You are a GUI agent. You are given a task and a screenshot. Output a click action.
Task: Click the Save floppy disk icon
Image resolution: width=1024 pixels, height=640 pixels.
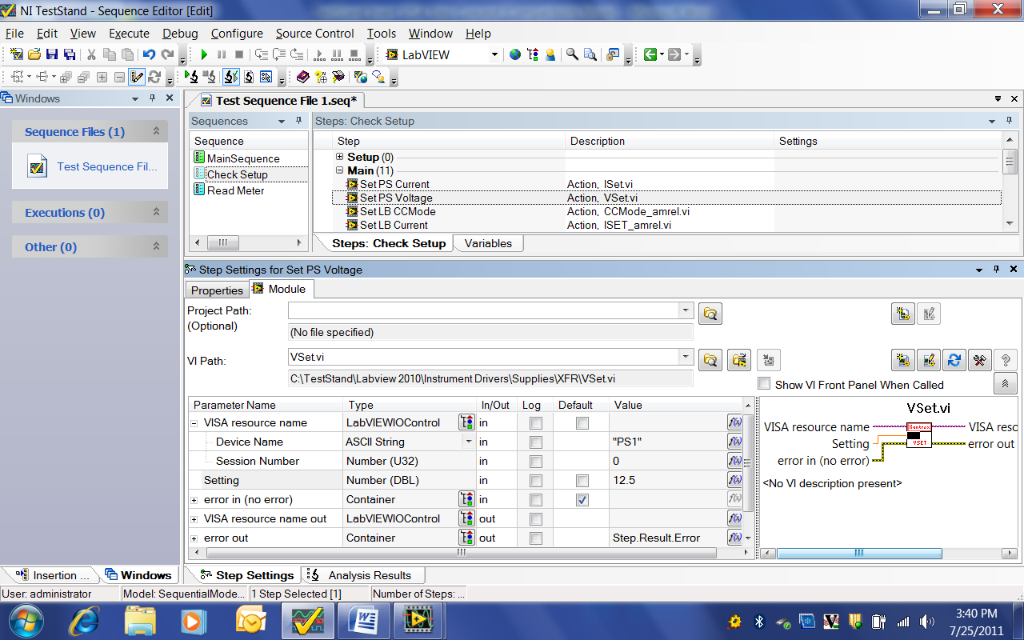[x=52, y=54]
